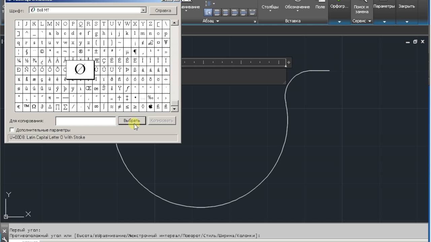Viewport: 431px width, 242px height.
Task: Restore the drawing viewport window
Action: point(415,42)
